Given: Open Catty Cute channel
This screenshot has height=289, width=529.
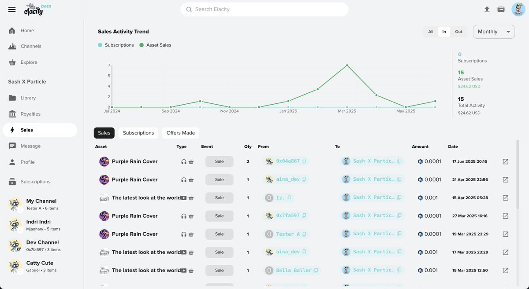Looking at the screenshot, I should coord(40,266).
